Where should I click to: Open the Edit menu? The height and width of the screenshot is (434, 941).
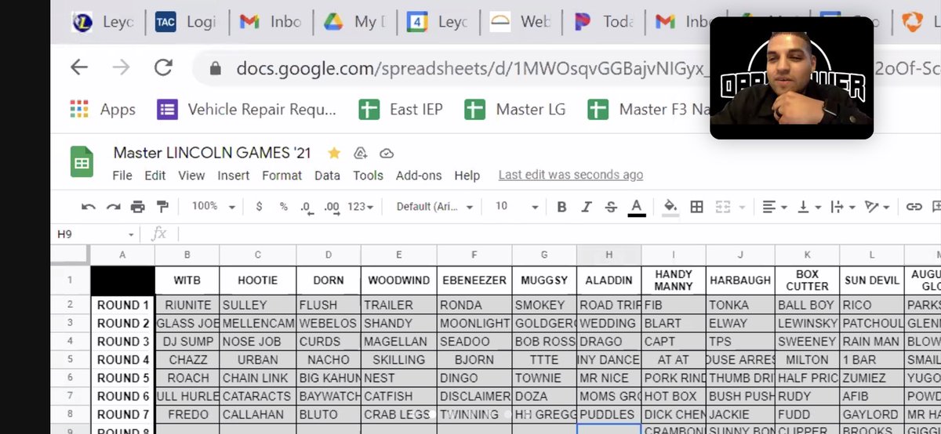coord(155,175)
